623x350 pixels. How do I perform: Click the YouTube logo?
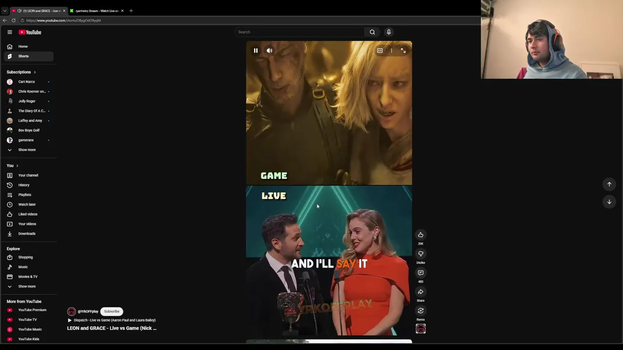[x=30, y=32]
